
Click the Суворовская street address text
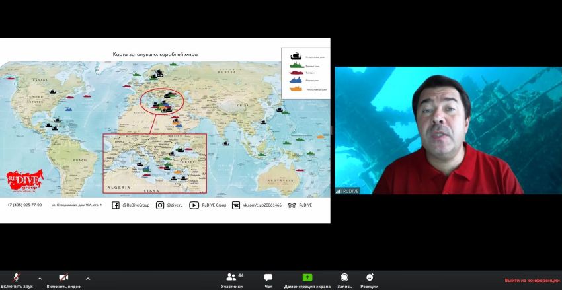pyautogui.click(x=77, y=205)
